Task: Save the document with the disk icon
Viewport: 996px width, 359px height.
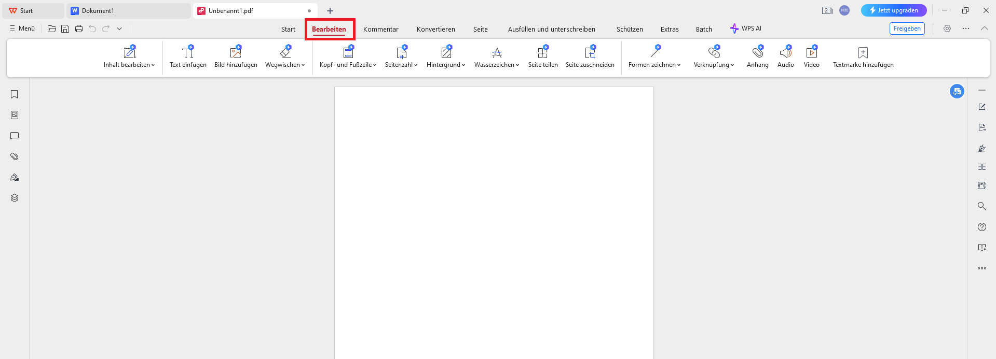Action: click(x=65, y=28)
